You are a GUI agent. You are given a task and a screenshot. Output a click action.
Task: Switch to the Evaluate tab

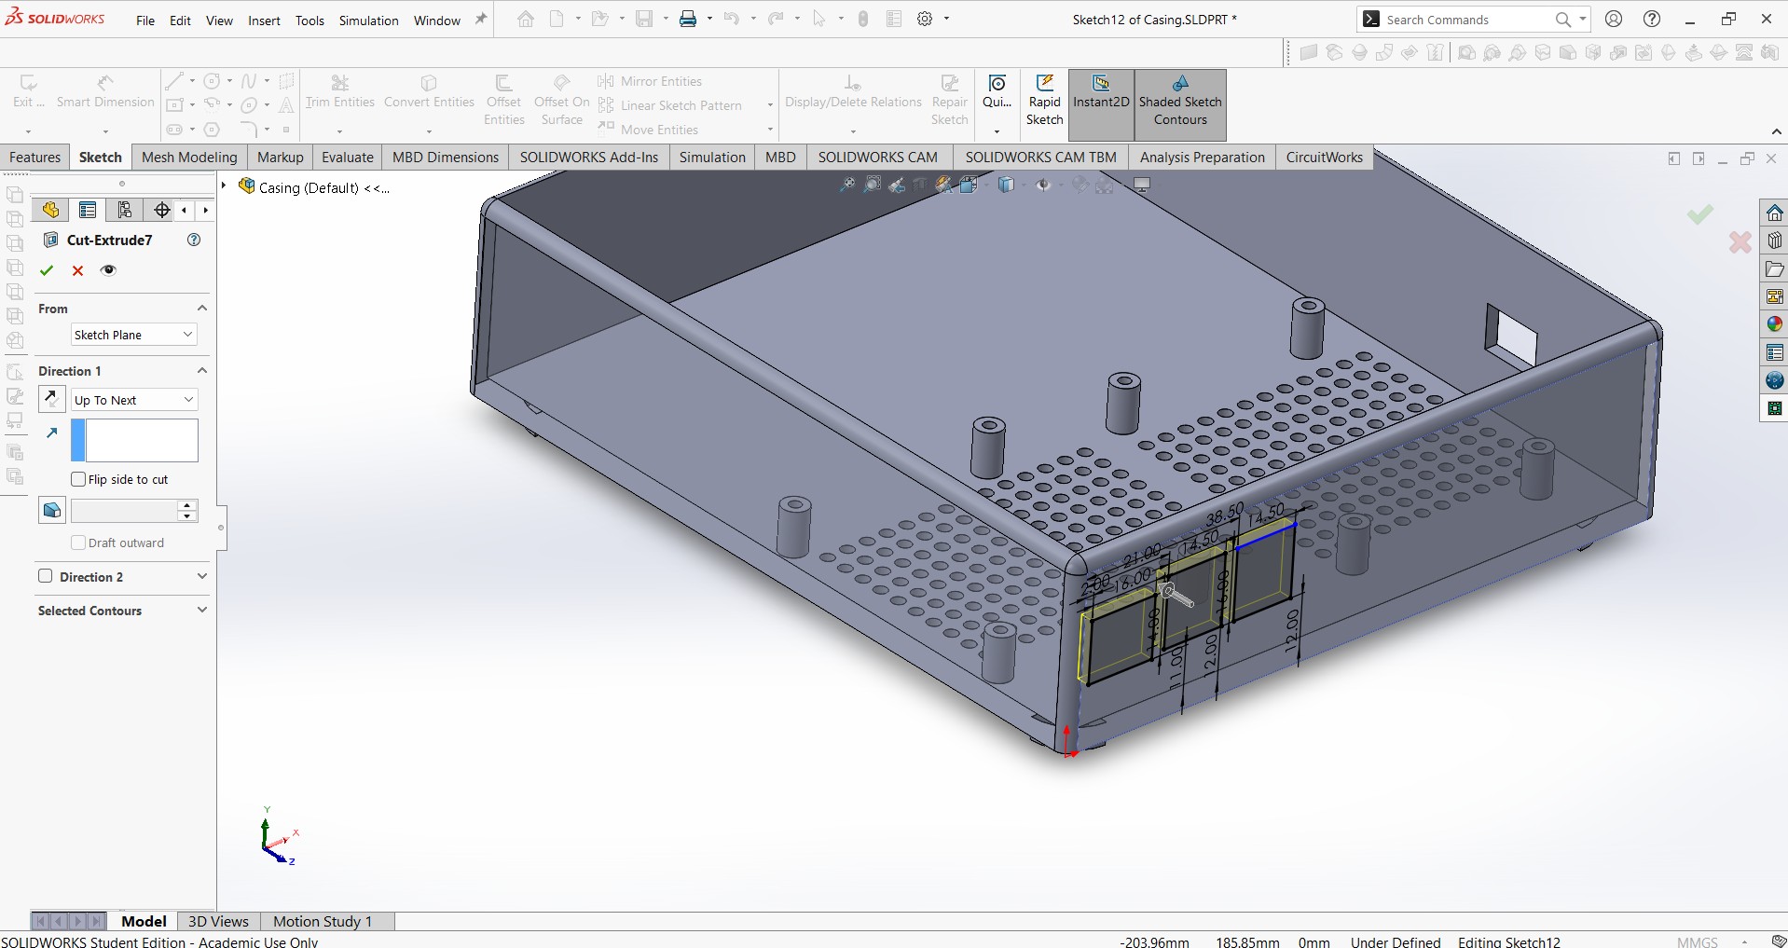pos(348,157)
